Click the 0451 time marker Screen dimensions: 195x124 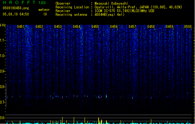pyautogui.click(x=21, y=27)
